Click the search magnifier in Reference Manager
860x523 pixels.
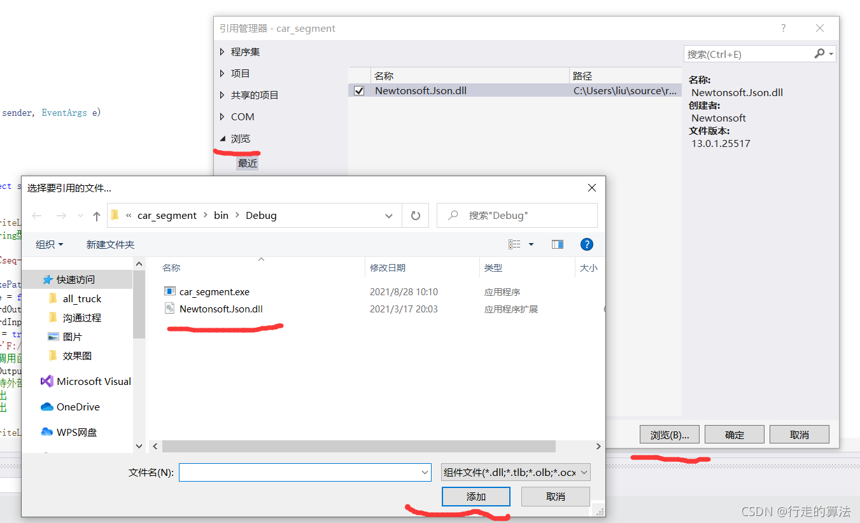820,53
